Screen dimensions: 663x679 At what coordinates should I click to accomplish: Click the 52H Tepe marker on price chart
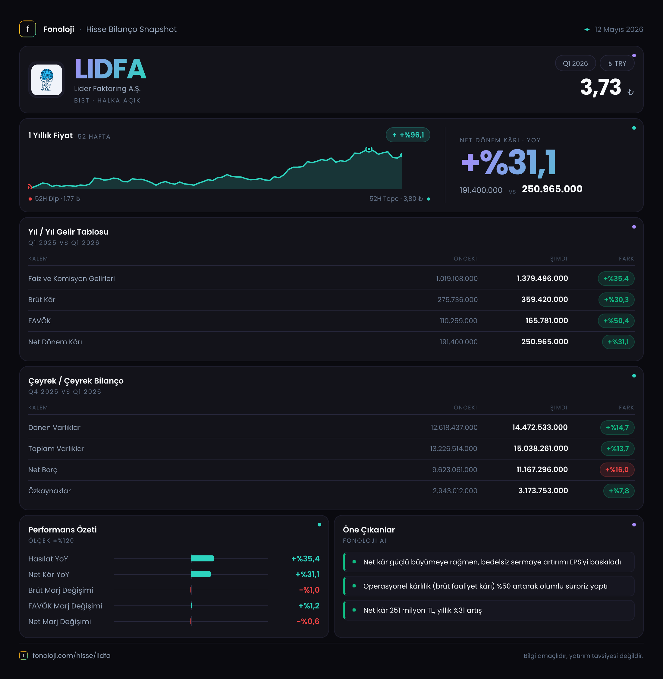coord(369,149)
